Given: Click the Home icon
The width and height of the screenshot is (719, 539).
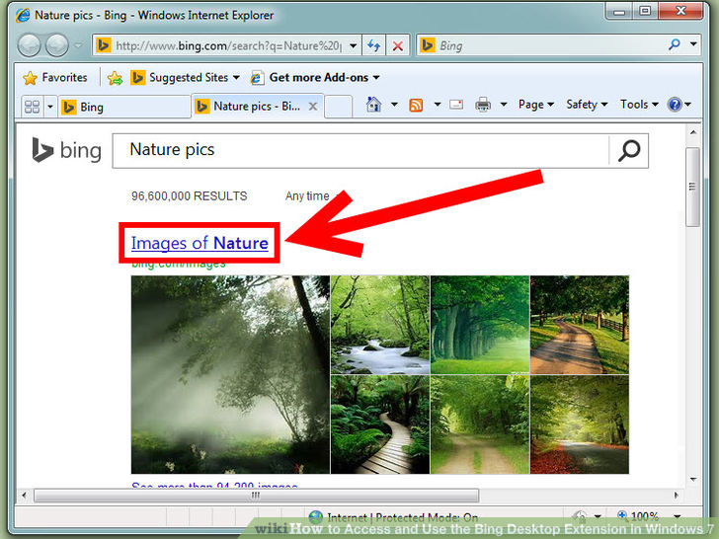Looking at the screenshot, I should coord(373,105).
